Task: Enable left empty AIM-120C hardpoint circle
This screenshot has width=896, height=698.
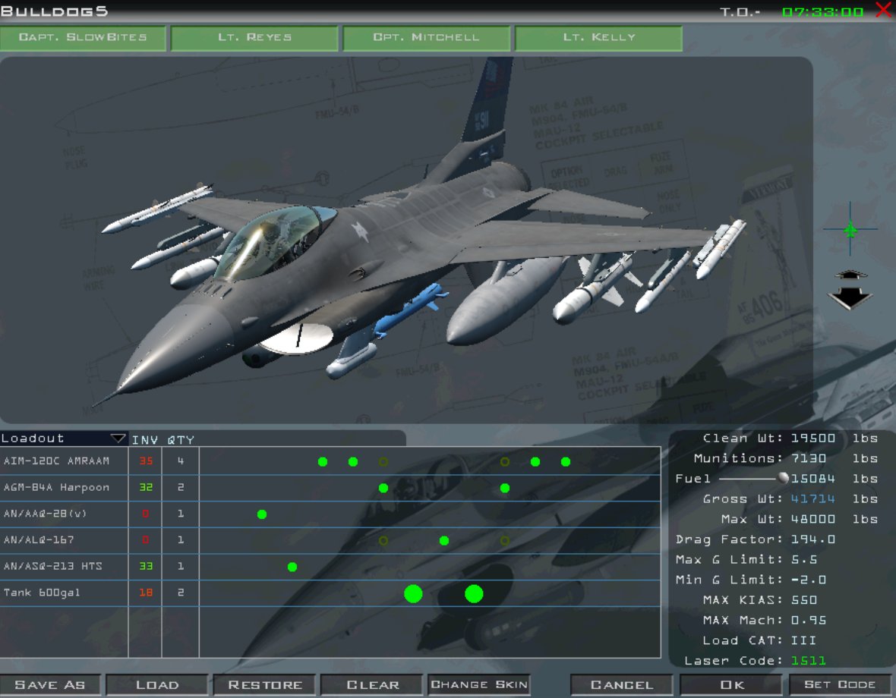Action: tap(383, 462)
